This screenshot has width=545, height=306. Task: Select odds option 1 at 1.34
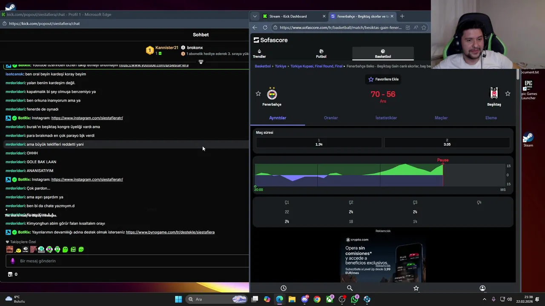(x=319, y=142)
